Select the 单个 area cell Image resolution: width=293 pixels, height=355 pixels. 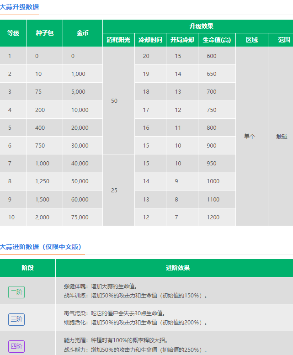pyautogui.click(x=250, y=136)
